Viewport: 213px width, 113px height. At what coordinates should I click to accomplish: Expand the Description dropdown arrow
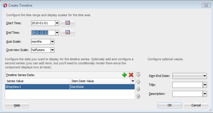pos(205,94)
